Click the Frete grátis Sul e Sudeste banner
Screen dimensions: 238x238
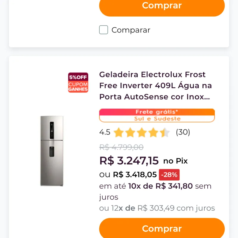pyautogui.click(x=156, y=115)
